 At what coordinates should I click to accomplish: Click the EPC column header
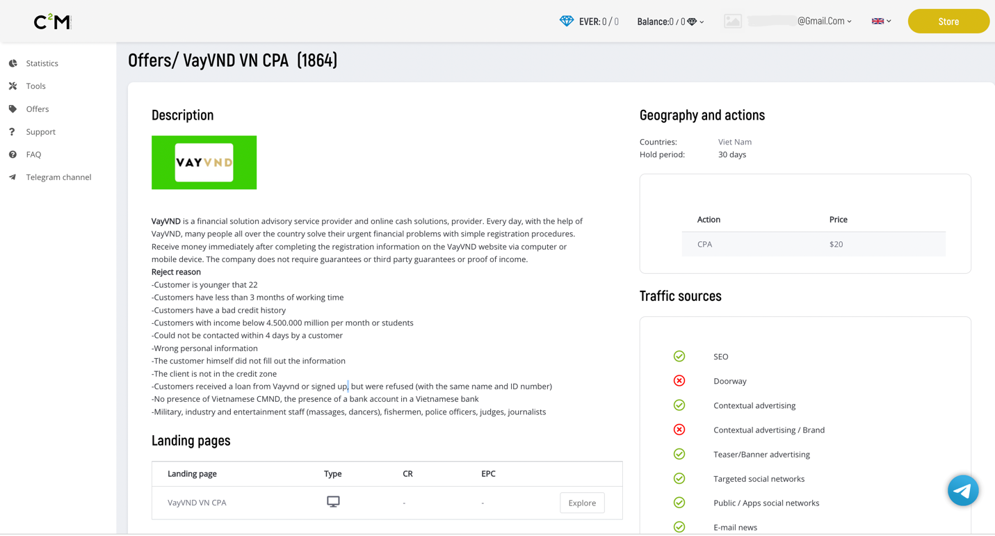coord(488,473)
